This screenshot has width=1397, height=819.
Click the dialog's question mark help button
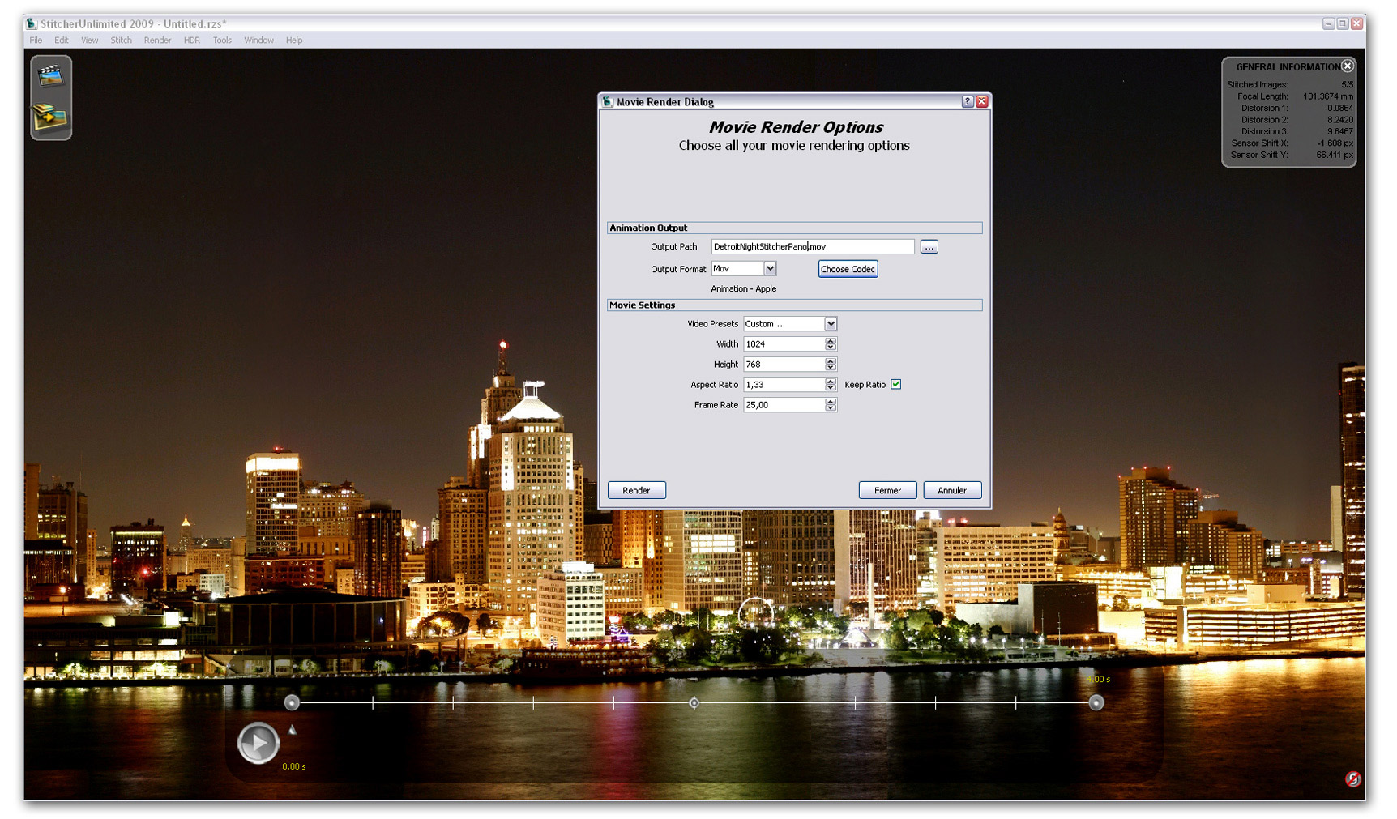tap(967, 101)
